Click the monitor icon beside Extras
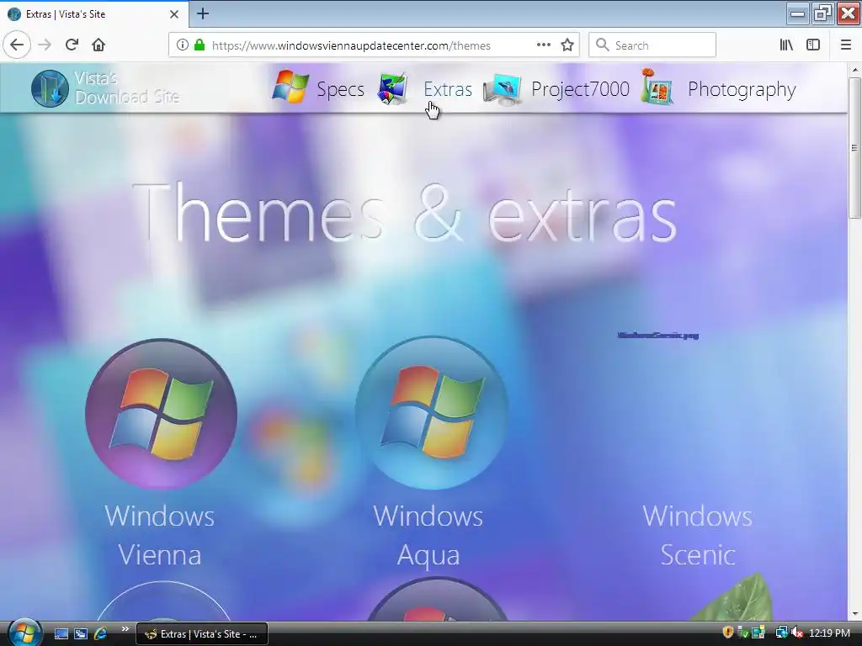This screenshot has width=862, height=646. (x=392, y=87)
